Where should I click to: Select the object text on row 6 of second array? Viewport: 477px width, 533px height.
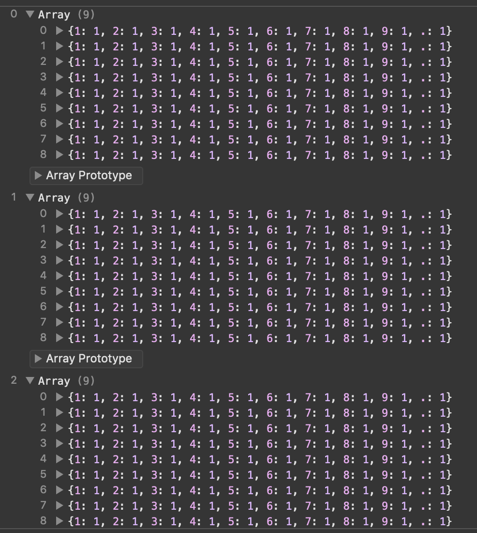[260, 307]
